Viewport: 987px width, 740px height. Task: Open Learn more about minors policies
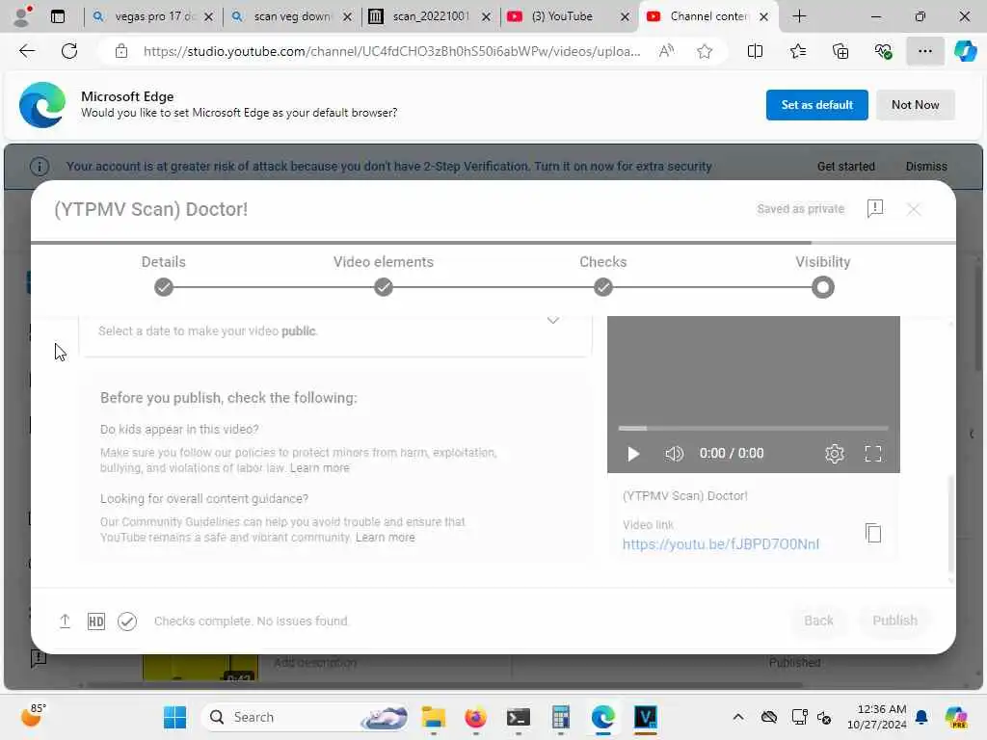click(319, 468)
